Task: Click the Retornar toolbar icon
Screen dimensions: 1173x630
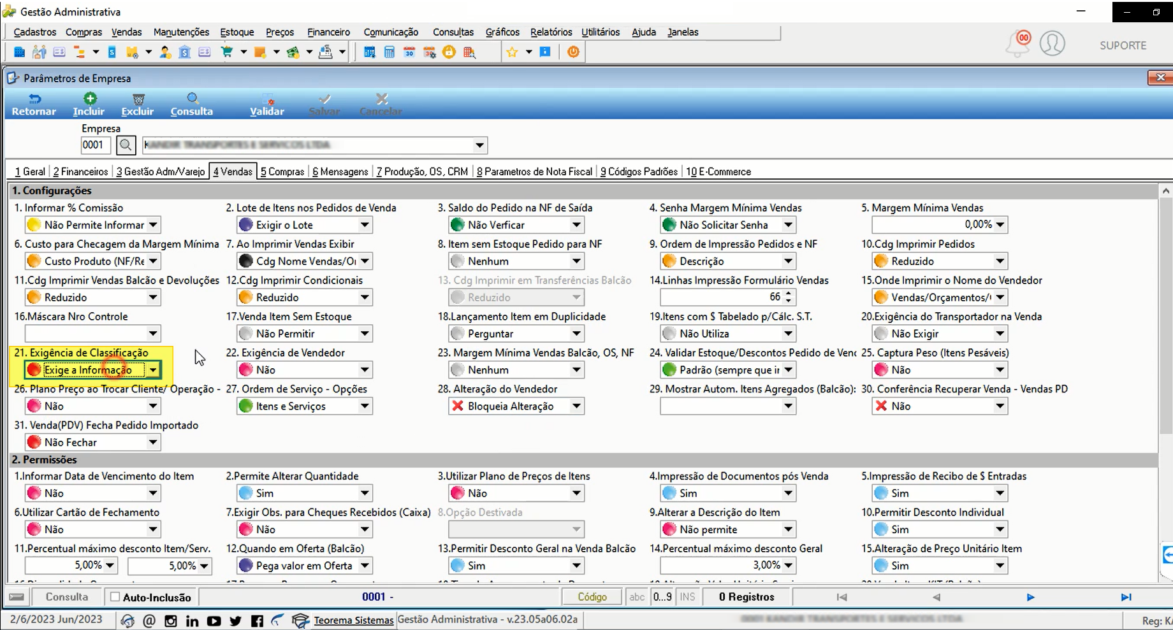Action: 34,99
